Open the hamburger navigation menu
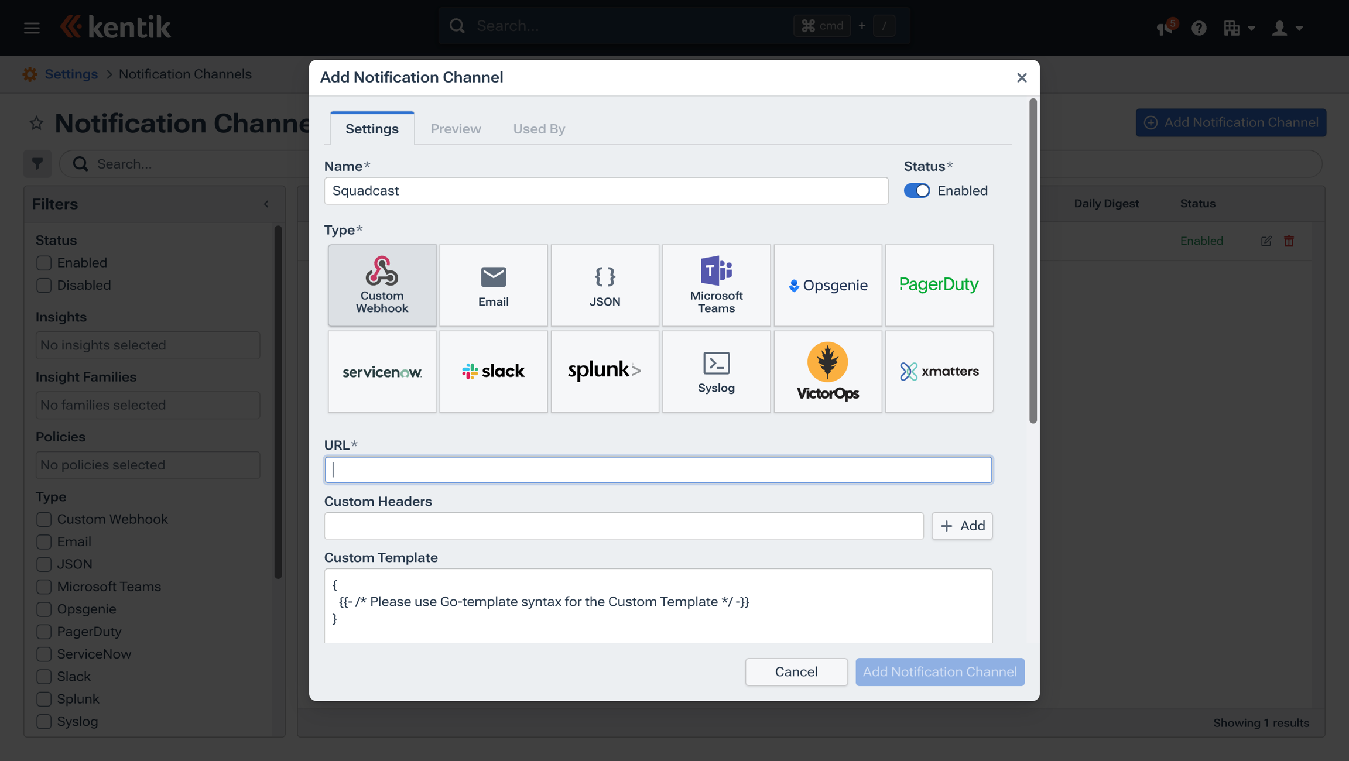 pyautogui.click(x=32, y=28)
